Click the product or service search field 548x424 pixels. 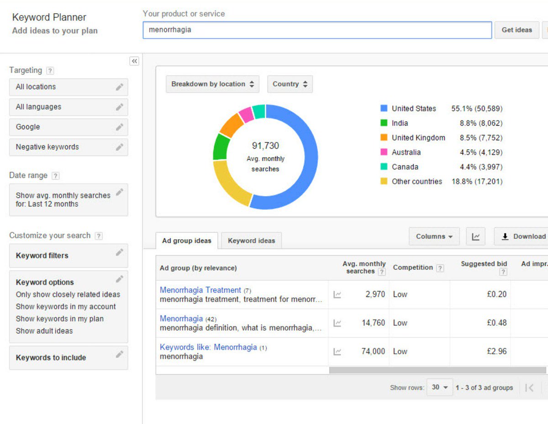(317, 30)
